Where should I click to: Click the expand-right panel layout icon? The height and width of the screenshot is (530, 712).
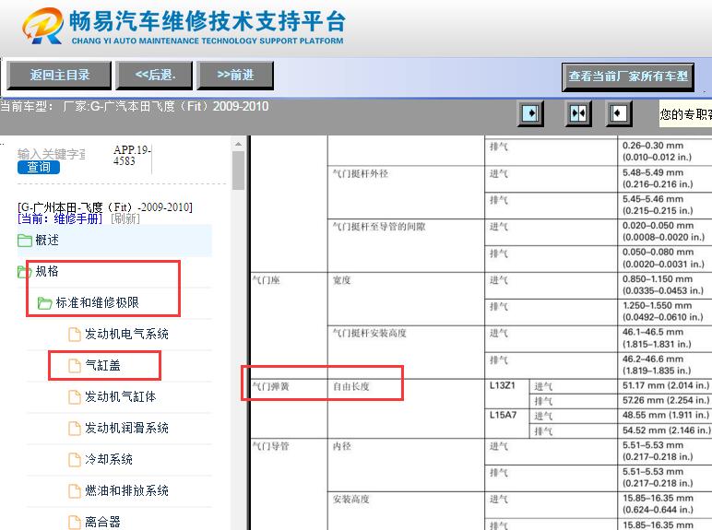pyautogui.click(x=530, y=113)
